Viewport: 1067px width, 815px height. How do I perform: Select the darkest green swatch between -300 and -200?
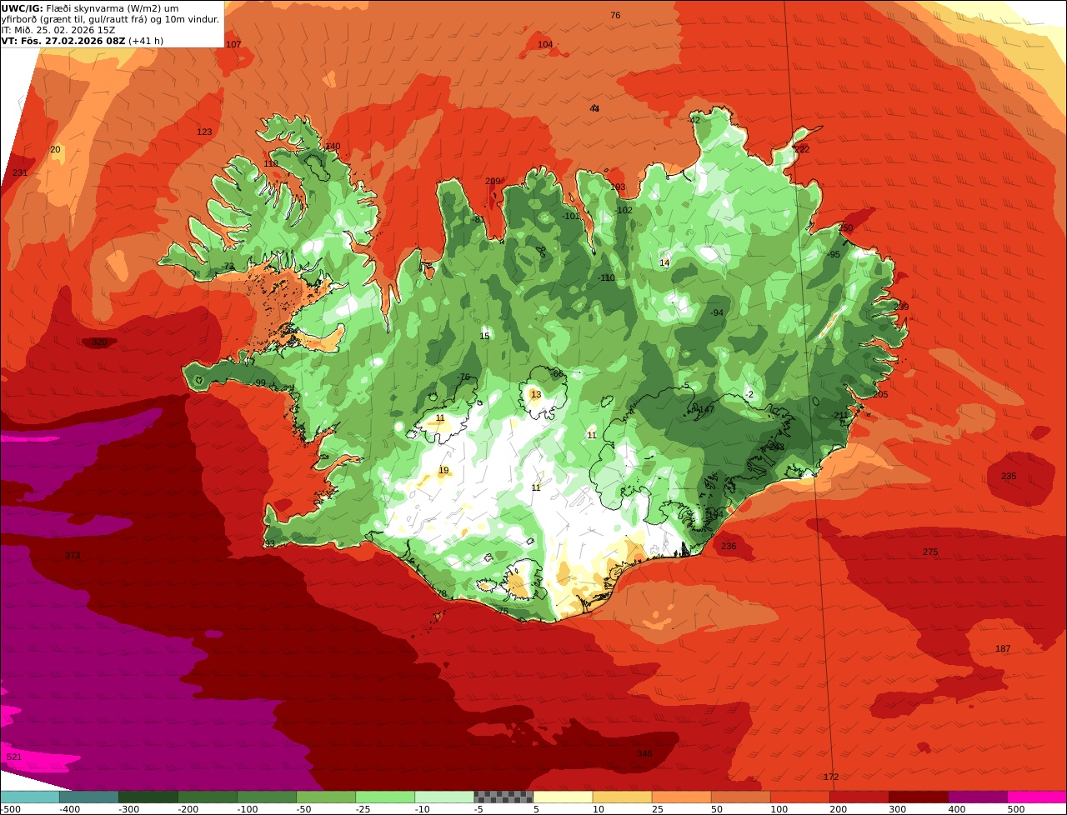[x=148, y=797]
